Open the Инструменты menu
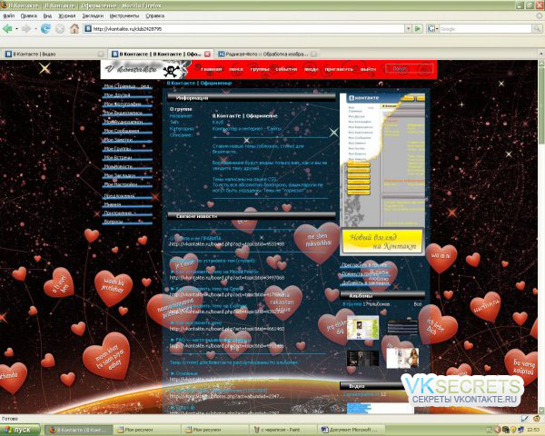Screen dimensions: 545x436 tap(124, 15)
